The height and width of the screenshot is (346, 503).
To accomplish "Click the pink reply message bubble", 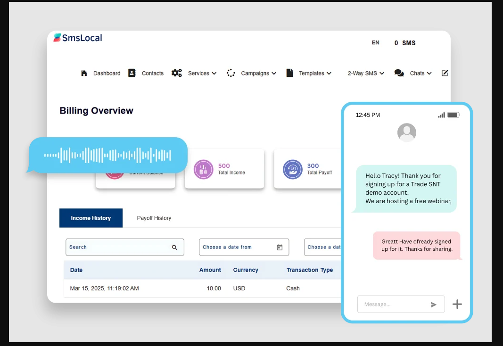I will pos(417,245).
